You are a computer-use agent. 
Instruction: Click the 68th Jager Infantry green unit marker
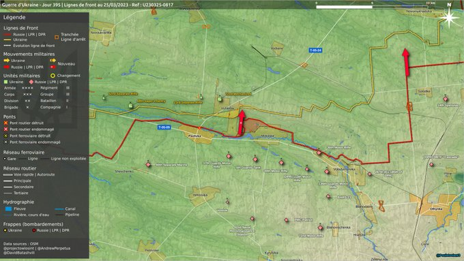click(130, 106)
